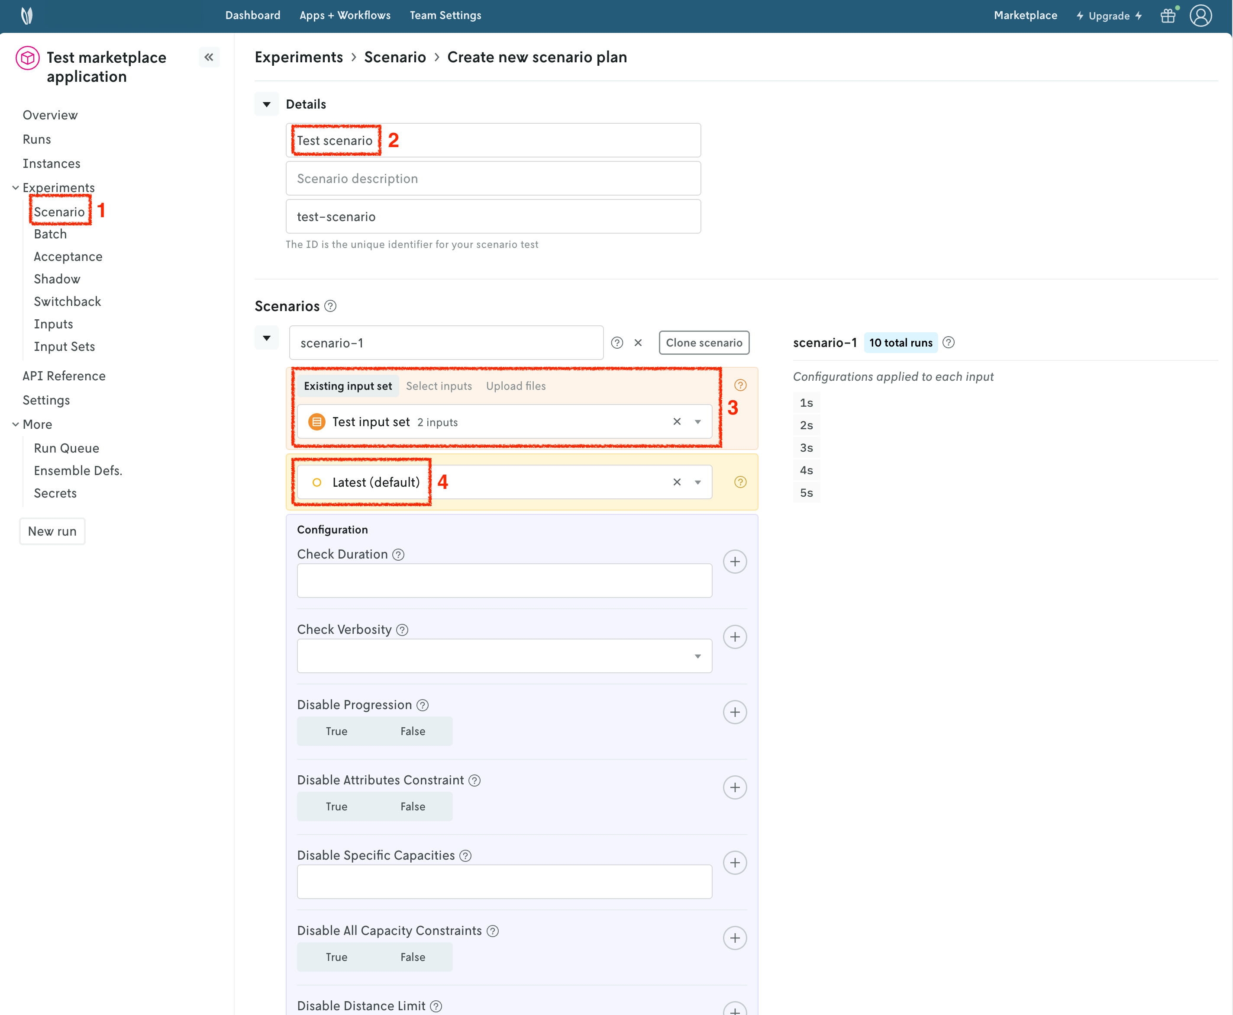This screenshot has width=1233, height=1015.
Task: Set Disable All Capacity Constraints to True
Action: click(336, 957)
